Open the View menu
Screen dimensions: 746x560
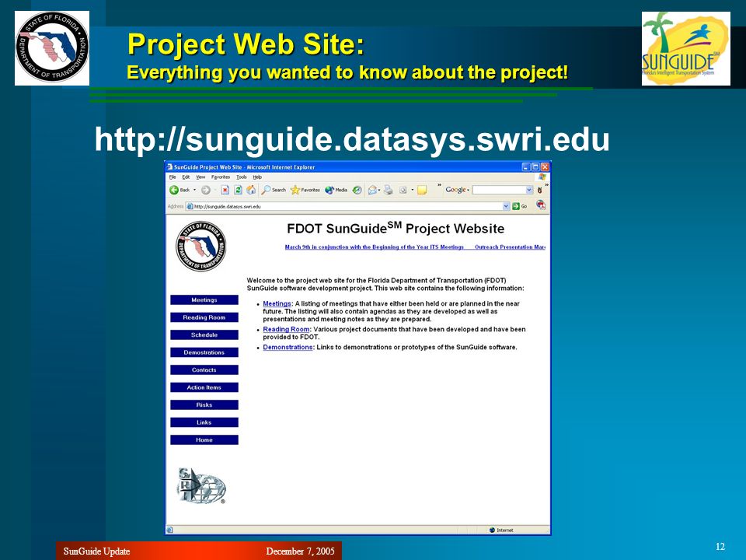coord(200,177)
